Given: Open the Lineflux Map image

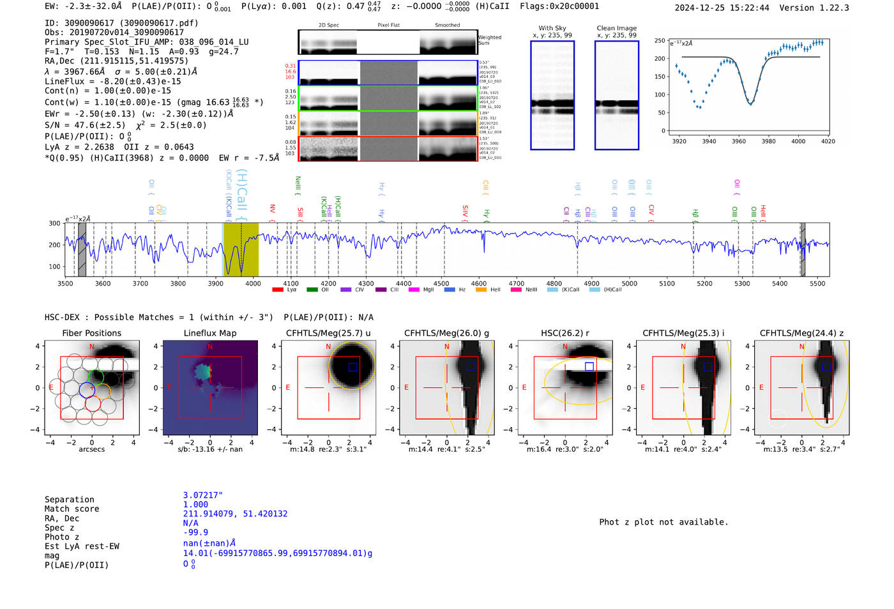Looking at the screenshot, I should [x=210, y=387].
